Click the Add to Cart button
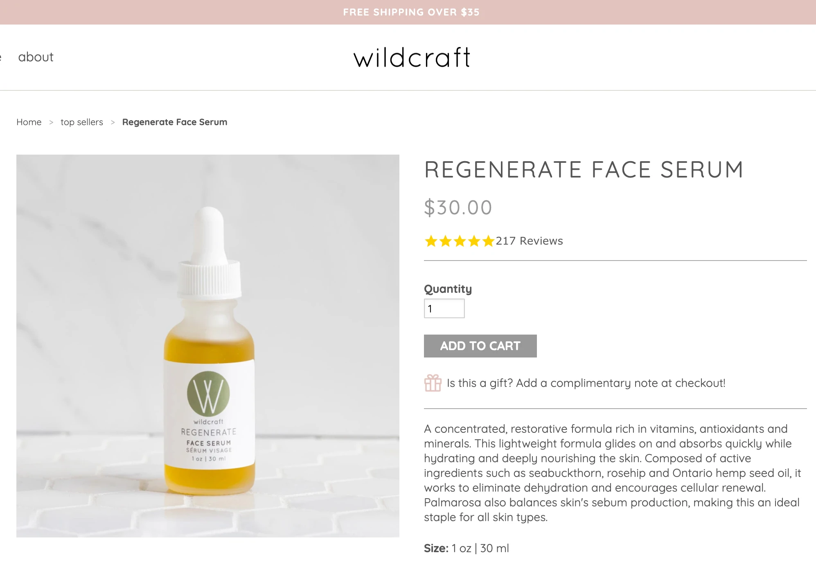Image resolution: width=816 pixels, height=562 pixels. pyautogui.click(x=480, y=346)
